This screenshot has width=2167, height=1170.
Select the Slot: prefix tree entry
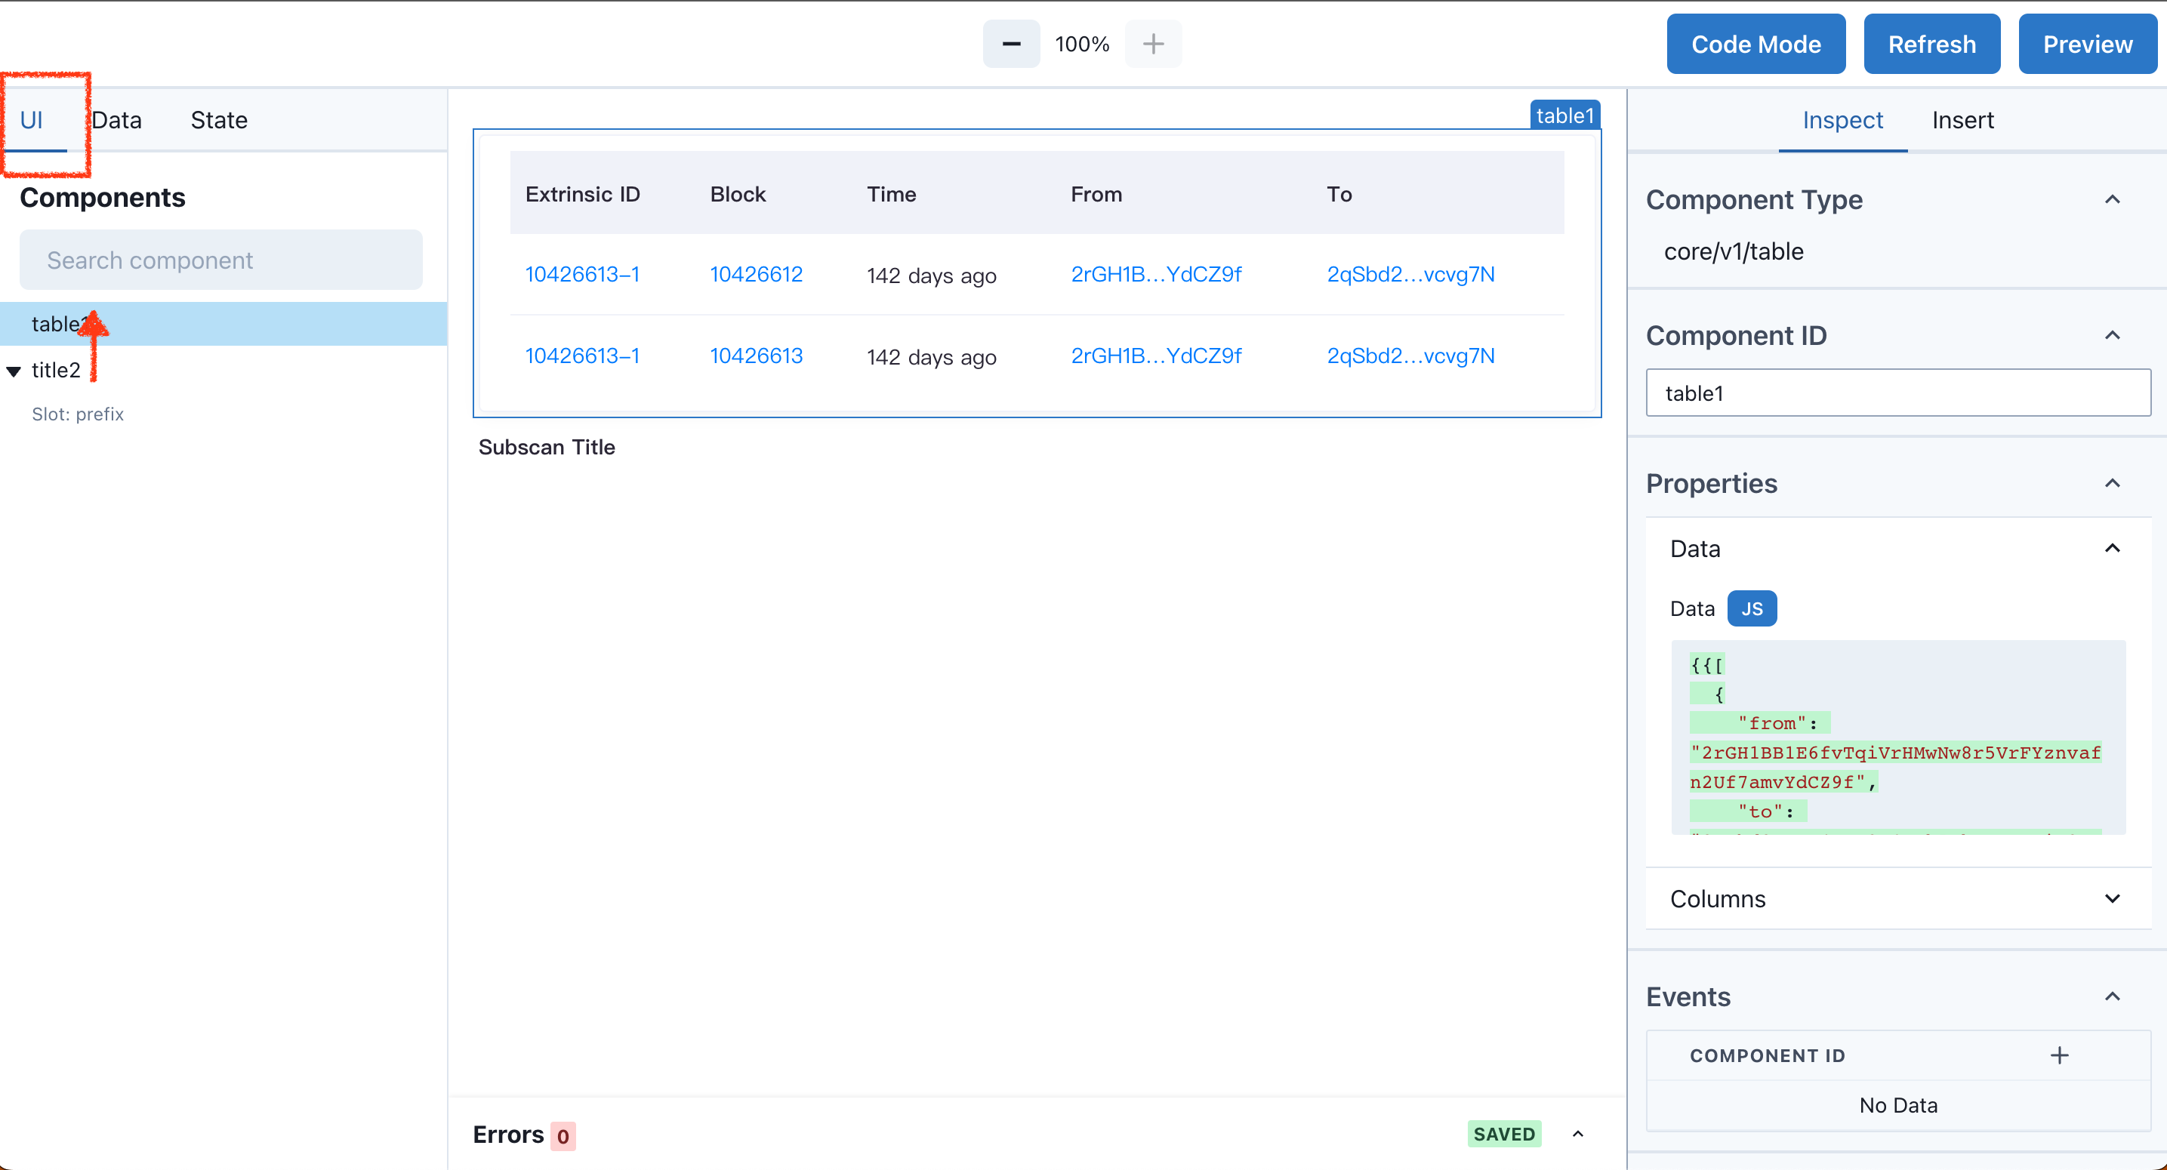[77, 414]
